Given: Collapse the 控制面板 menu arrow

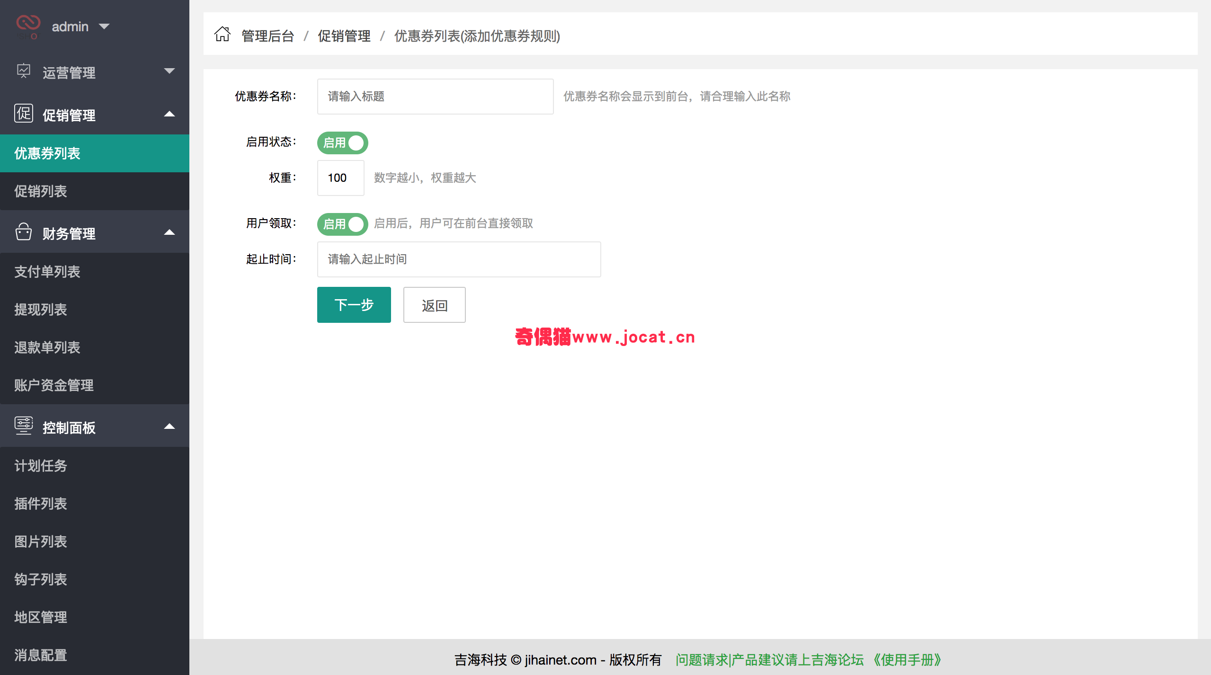Looking at the screenshot, I should click(x=169, y=426).
